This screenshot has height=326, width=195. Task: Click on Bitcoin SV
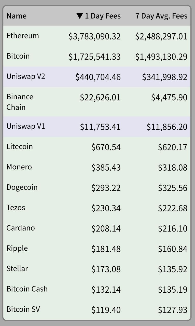(23, 309)
